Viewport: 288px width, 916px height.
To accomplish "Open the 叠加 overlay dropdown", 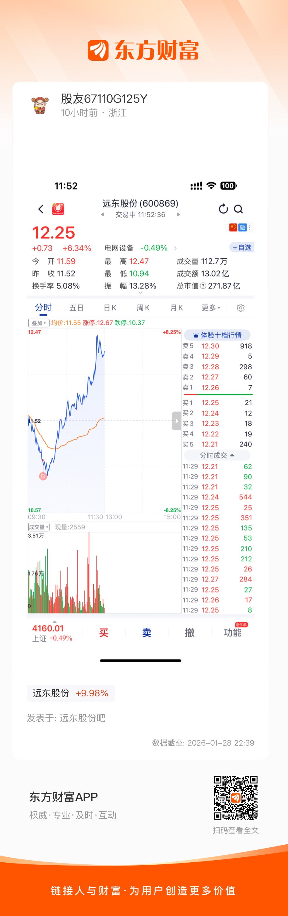I will [39, 323].
